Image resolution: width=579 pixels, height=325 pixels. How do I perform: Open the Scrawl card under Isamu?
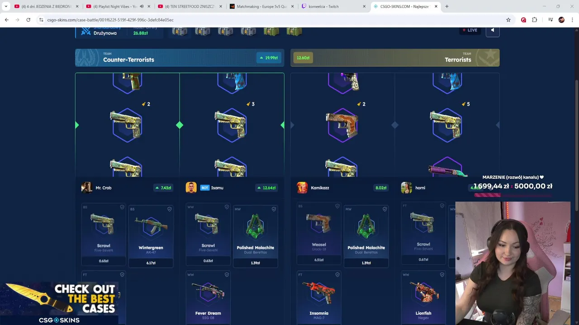click(x=208, y=234)
